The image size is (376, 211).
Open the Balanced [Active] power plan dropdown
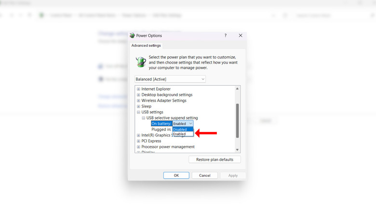pyautogui.click(x=170, y=79)
